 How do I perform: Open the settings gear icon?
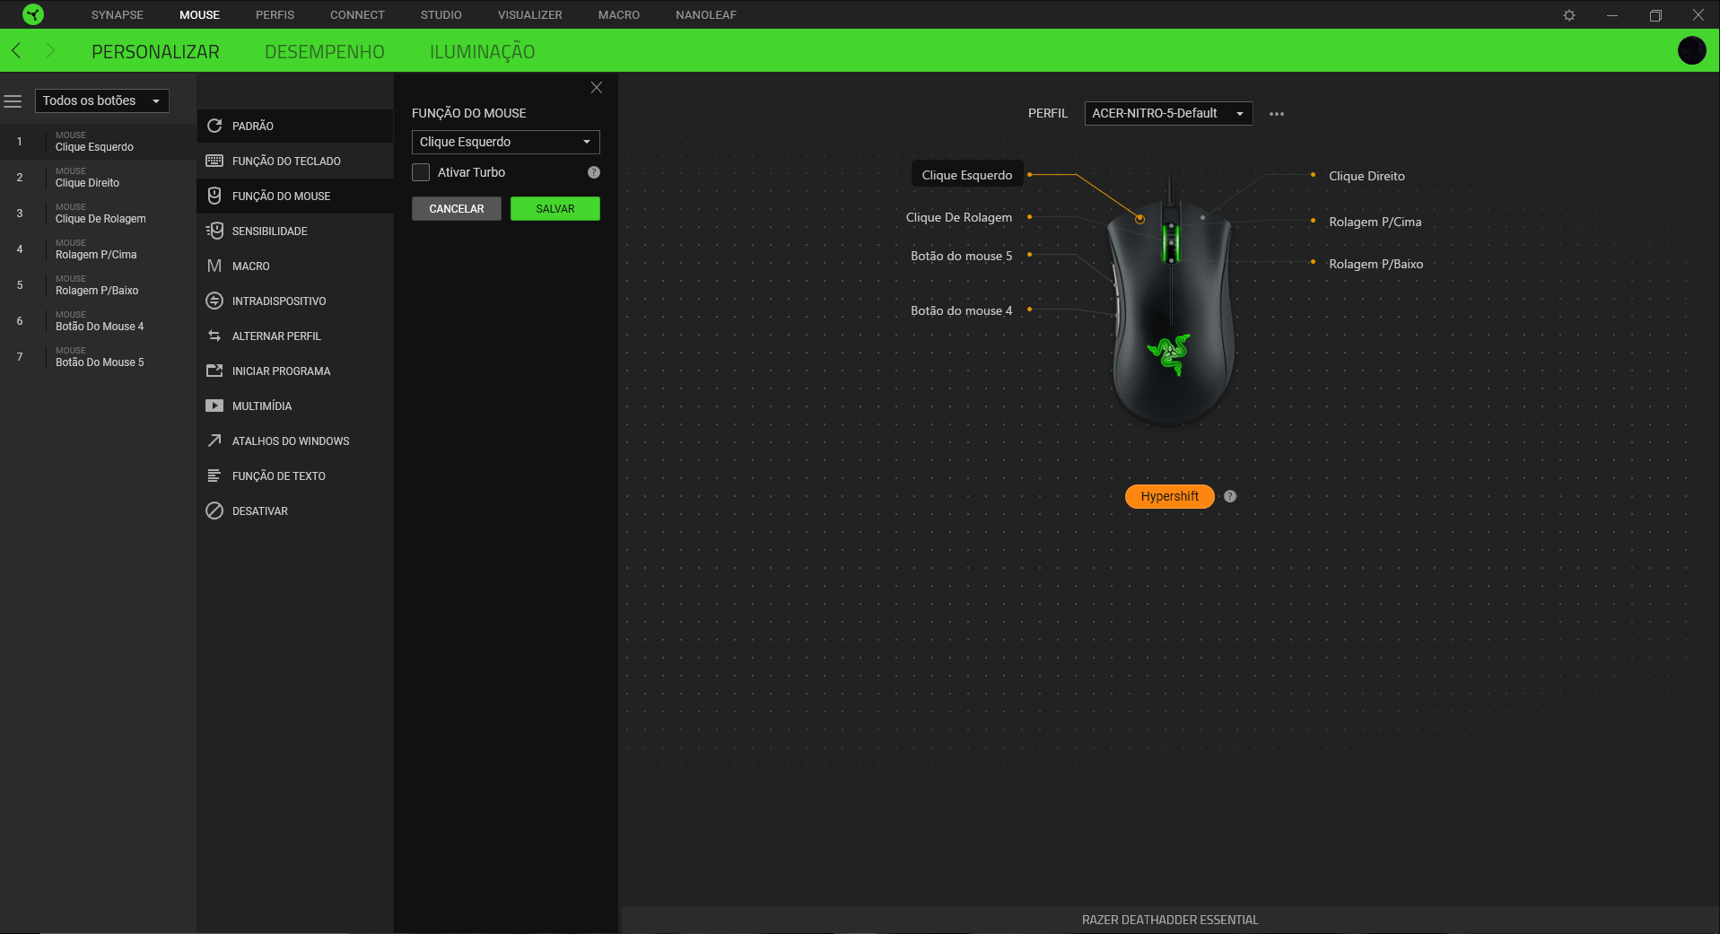pyautogui.click(x=1569, y=15)
